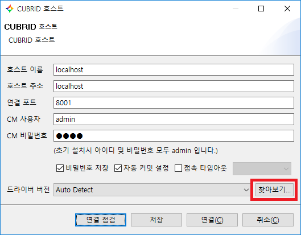Click the 드라이버 버전 label
Image resolution: width=301 pixels, height=235 pixels.
(28, 189)
